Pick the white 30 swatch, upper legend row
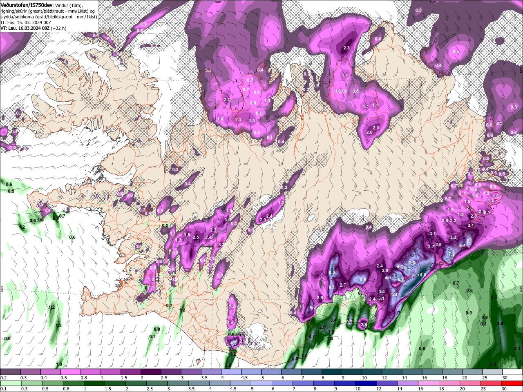Viewport: 523px width, 392px height. pos(512,372)
